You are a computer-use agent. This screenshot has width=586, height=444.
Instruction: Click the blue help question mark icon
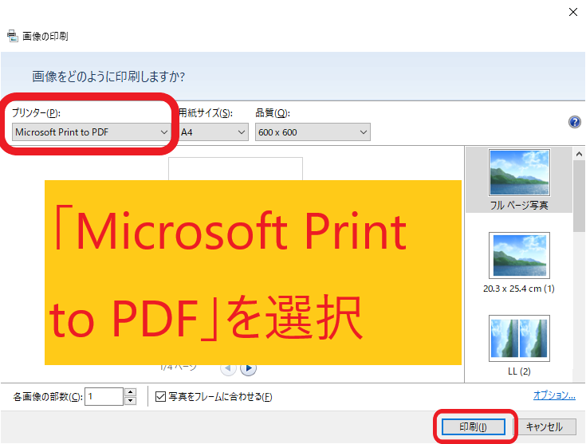[x=574, y=122]
